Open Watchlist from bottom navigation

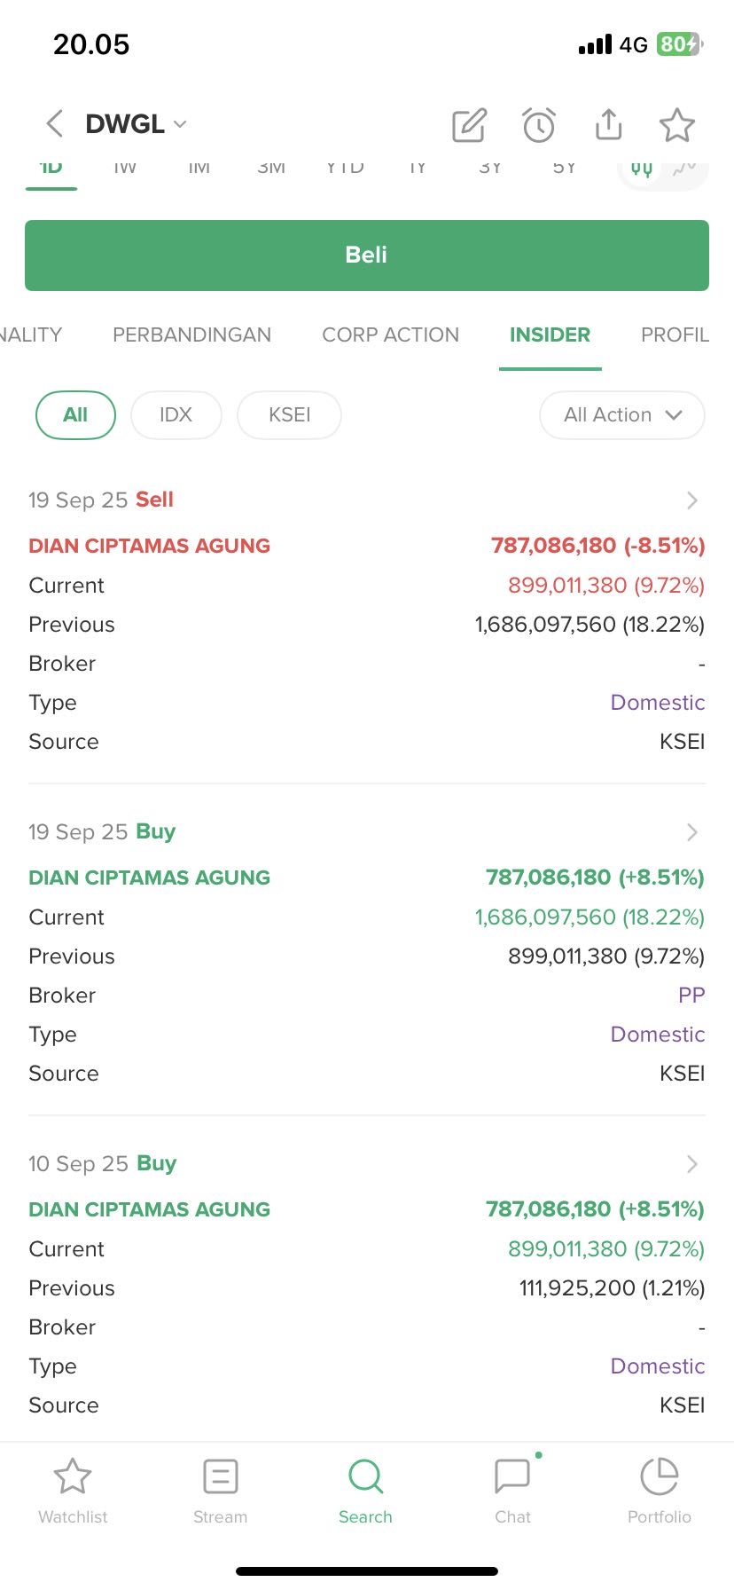click(73, 1491)
